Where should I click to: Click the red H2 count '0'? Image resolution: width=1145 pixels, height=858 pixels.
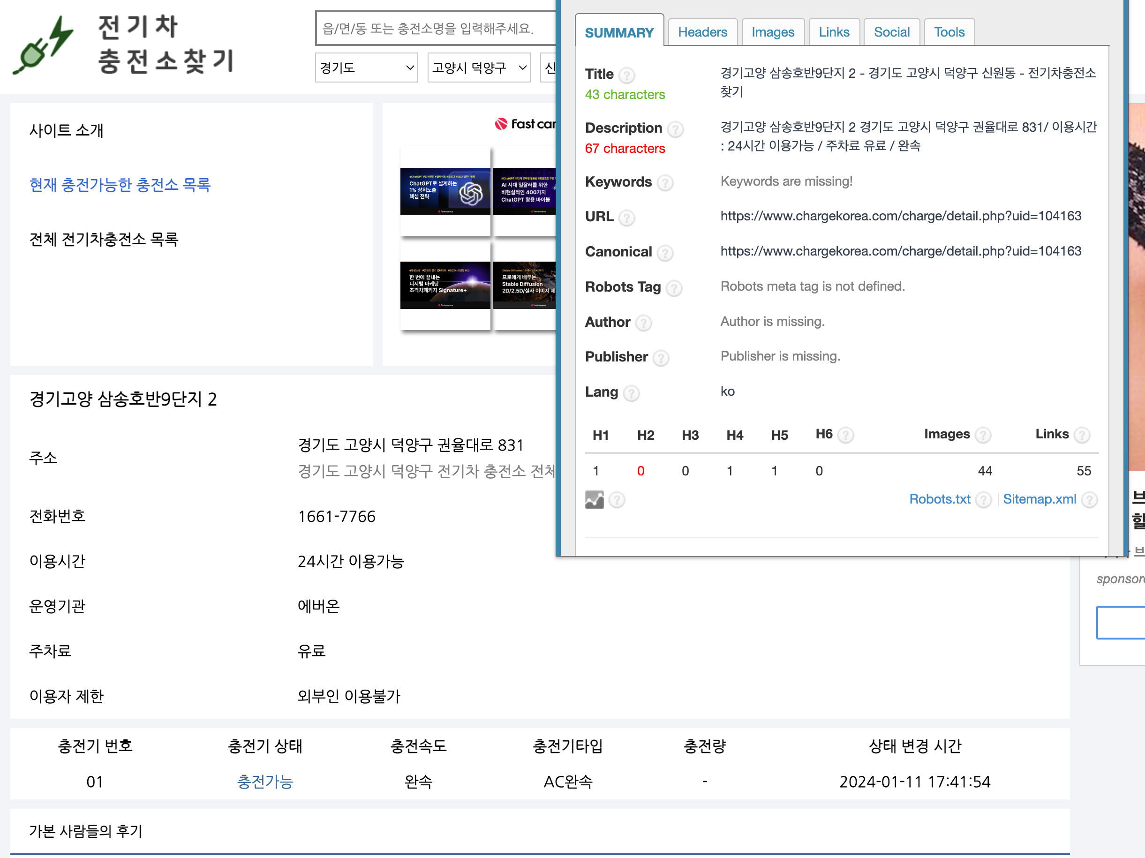[640, 471]
